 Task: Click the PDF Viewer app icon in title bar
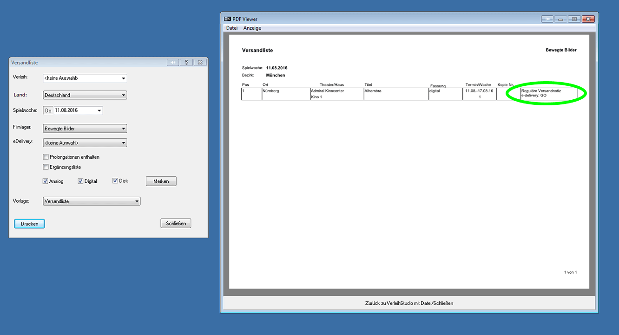(x=227, y=19)
